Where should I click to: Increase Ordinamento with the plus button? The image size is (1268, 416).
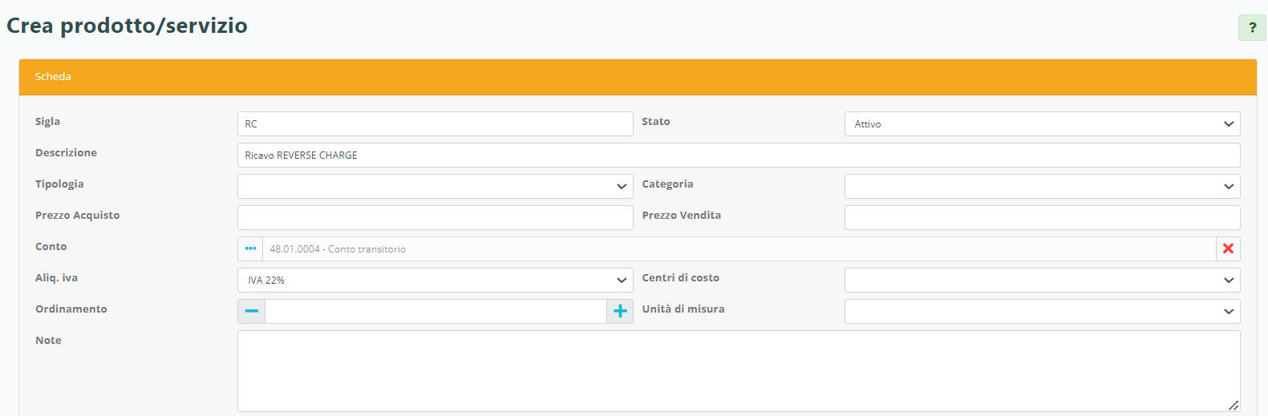coord(620,311)
